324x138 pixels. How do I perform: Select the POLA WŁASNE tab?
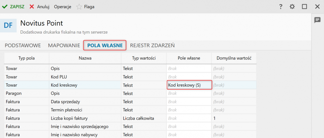click(105, 45)
